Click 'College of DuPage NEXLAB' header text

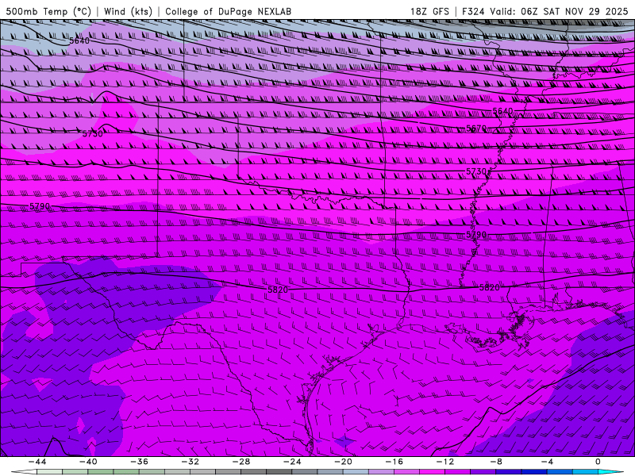(x=228, y=11)
